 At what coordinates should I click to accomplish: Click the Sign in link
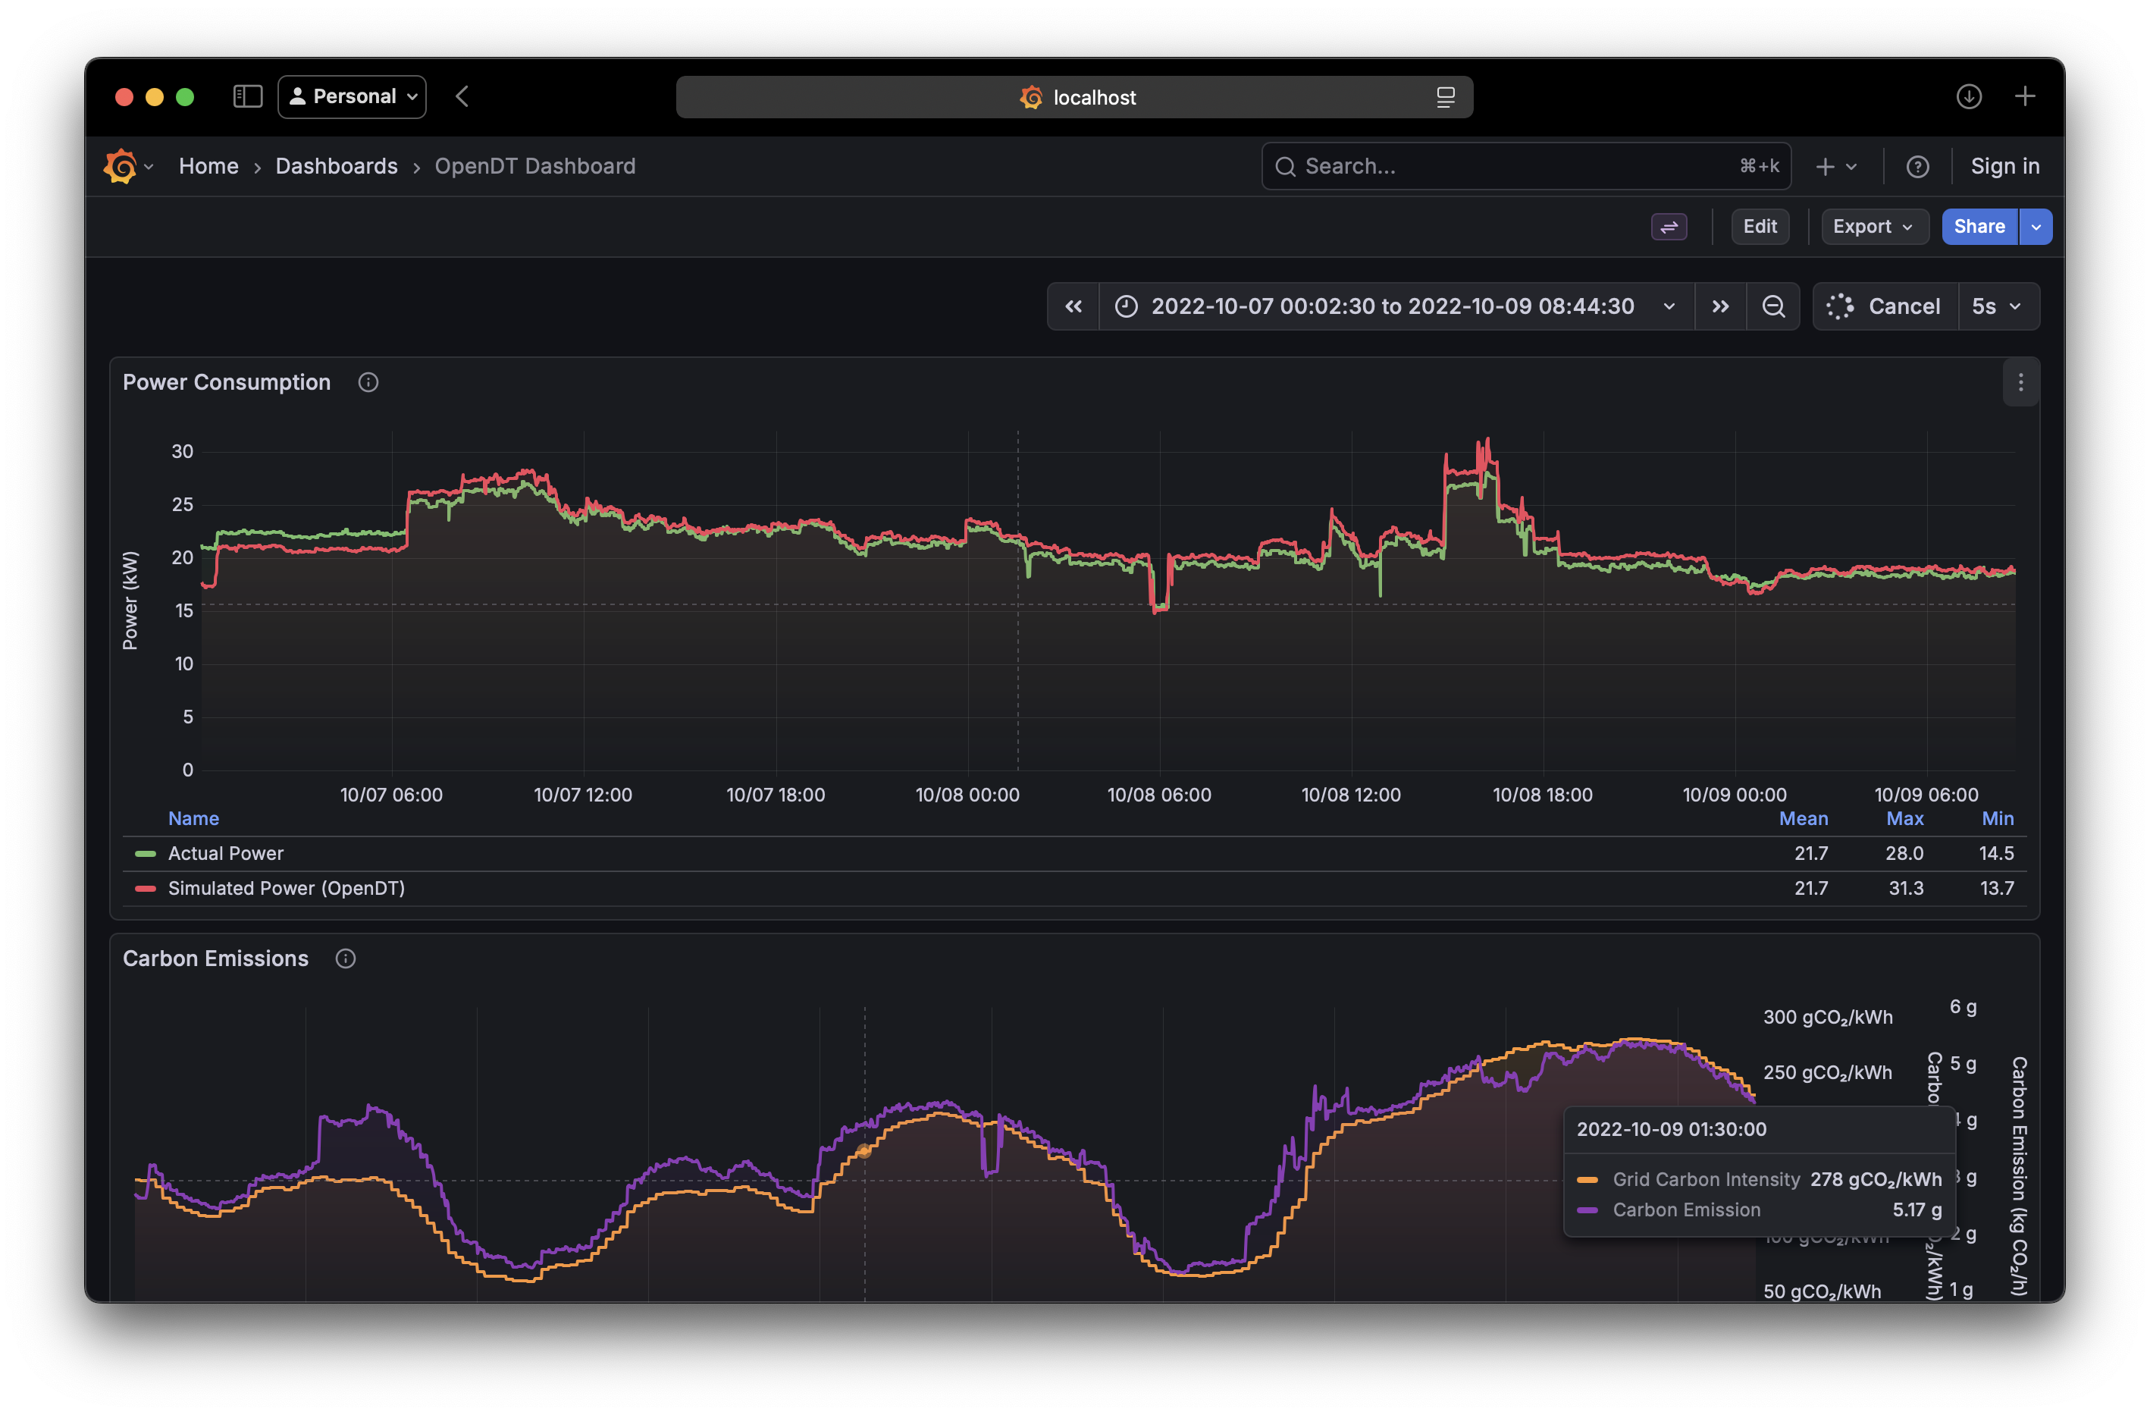pyautogui.click(x=2004, y=166)
